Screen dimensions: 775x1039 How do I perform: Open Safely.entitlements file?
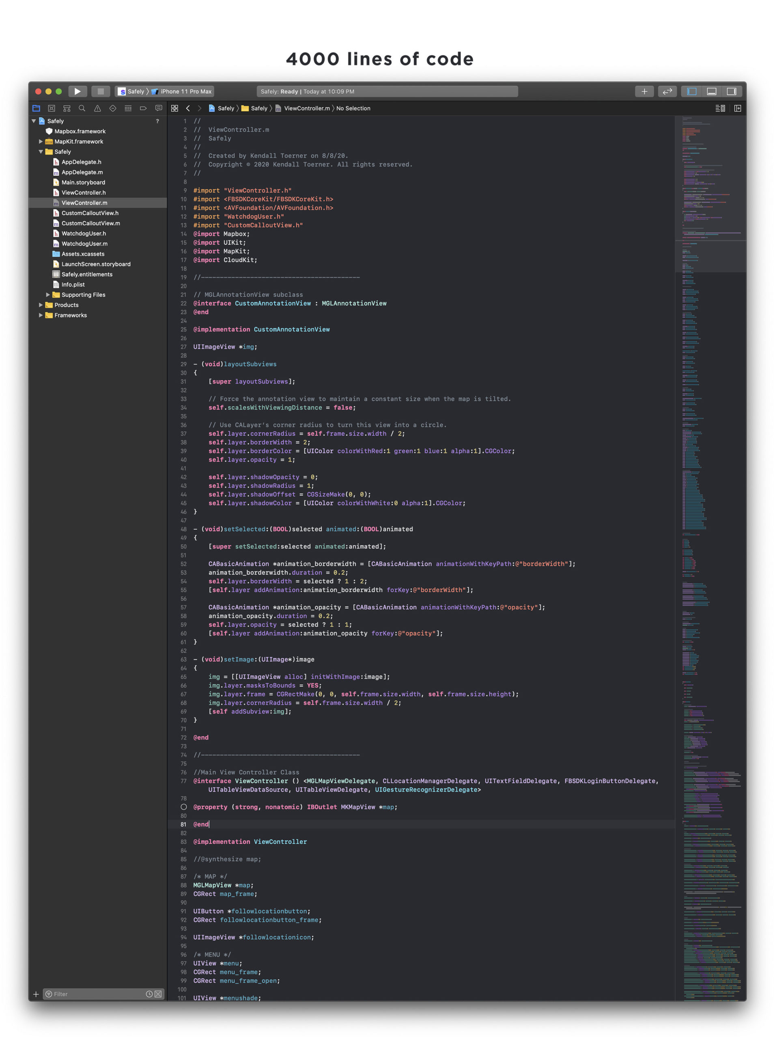(87, 274)
